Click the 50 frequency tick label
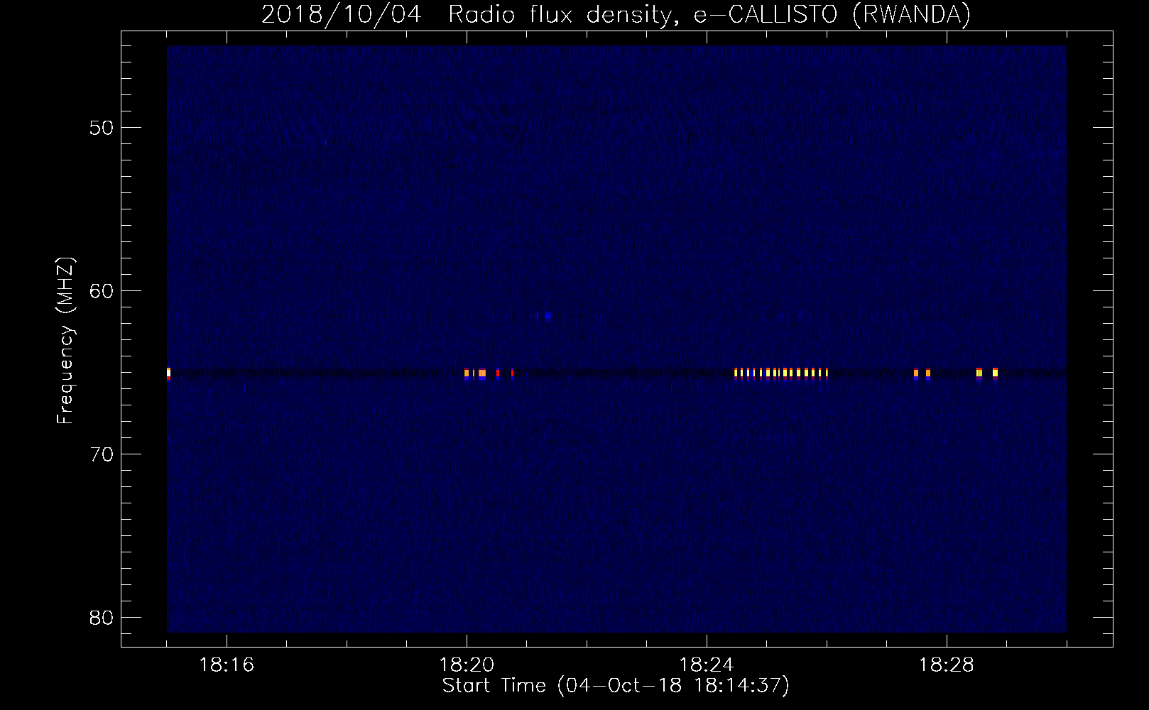 click(100, 128)
